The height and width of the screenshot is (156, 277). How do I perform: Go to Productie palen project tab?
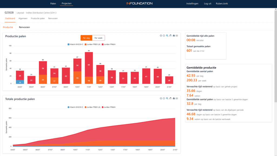point(38,18)
